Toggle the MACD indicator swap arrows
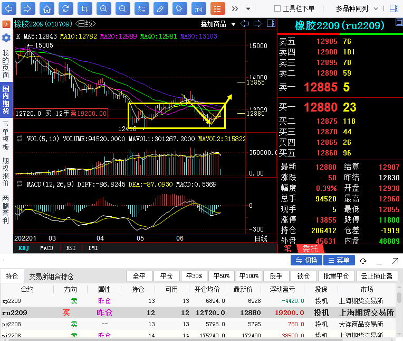 click(20, 185)
